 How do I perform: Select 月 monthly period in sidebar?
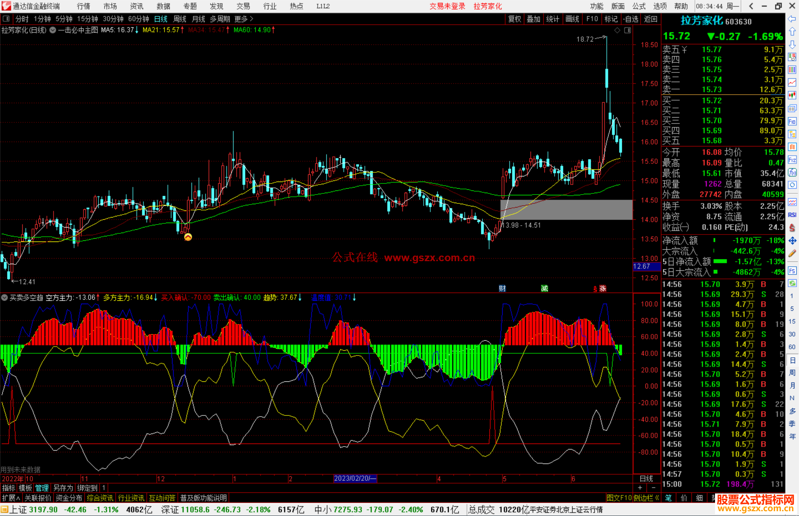792,385
